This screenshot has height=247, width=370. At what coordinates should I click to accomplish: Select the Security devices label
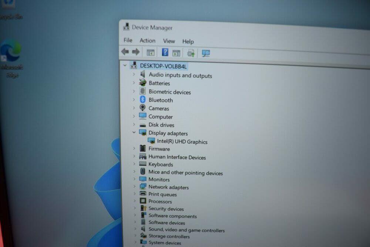166,209
